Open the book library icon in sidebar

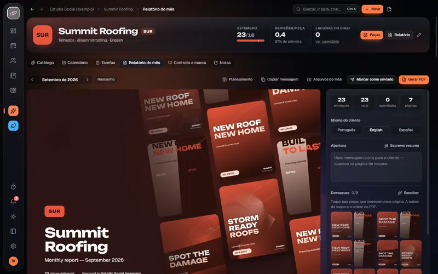pyautogui.click(x=13, y=90)
